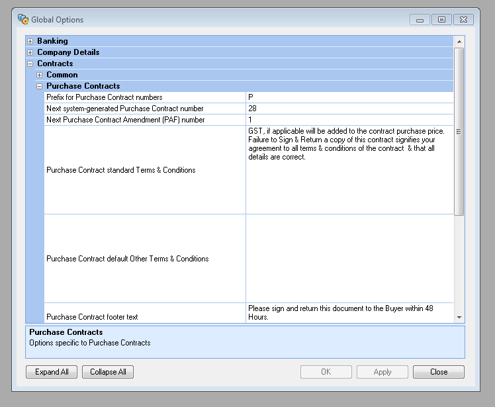Screen dimensions: 495x407
Task: Click the OK button
Action: [326, 372]
